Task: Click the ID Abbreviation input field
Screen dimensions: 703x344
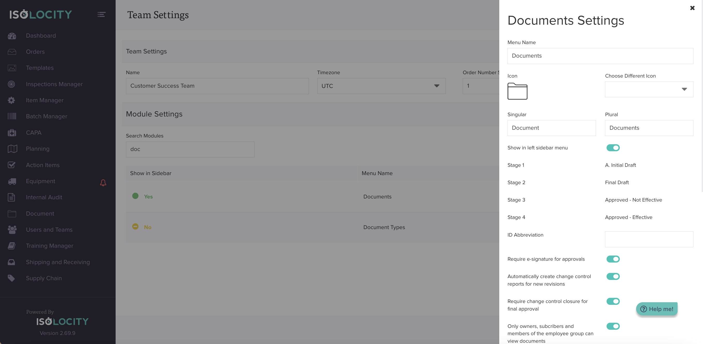Action: [x=649, y=239]
